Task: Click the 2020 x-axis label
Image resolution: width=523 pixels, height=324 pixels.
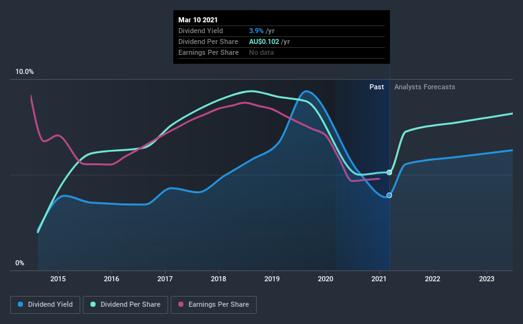Action: 326,279
